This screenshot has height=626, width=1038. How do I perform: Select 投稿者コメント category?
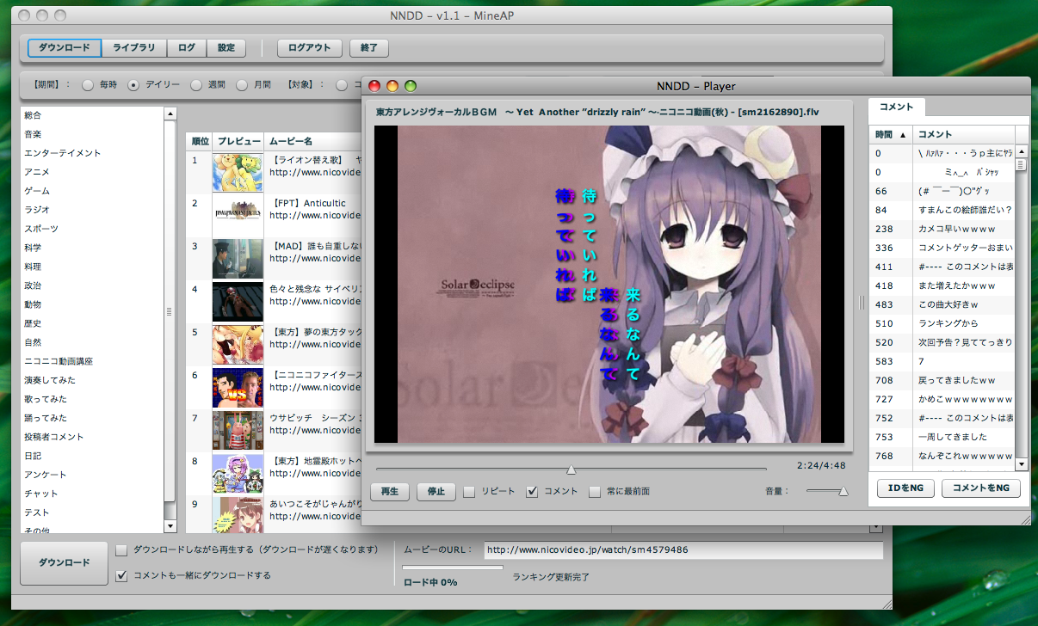pyautogui.click(x=92, y=436)
